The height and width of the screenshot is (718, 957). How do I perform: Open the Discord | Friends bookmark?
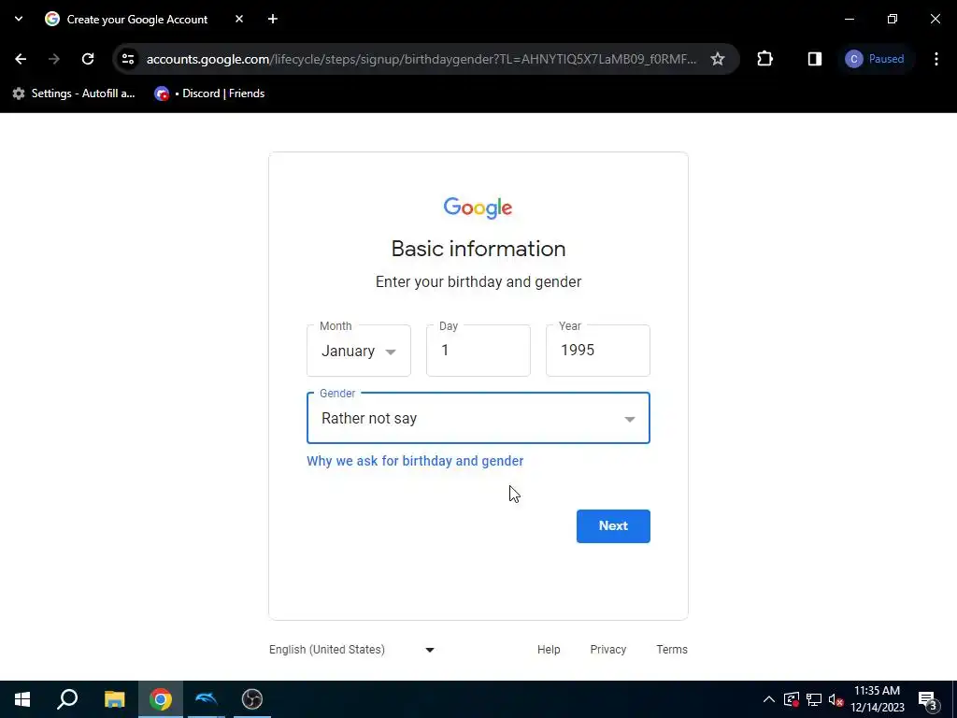[210, 93]
